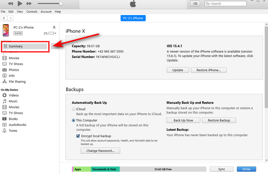Click the serial number FK1WWCHSJCLJ
The height and width of the screenshot is (174, 268).
coord(108,57)
